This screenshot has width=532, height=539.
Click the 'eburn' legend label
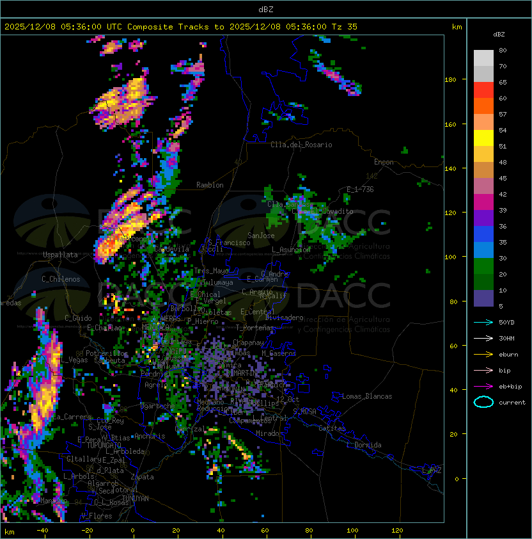tap(508, 355)
